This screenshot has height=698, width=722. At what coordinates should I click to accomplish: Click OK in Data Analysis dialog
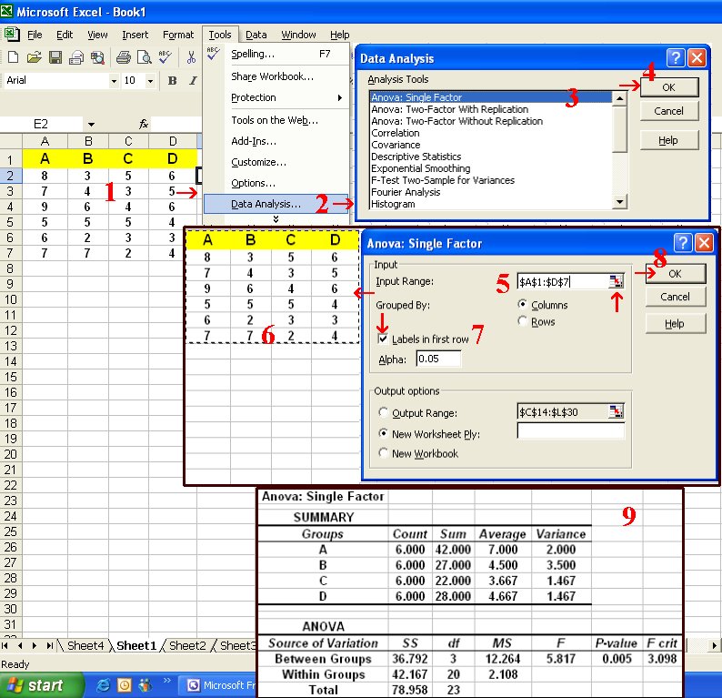[669, 87]
